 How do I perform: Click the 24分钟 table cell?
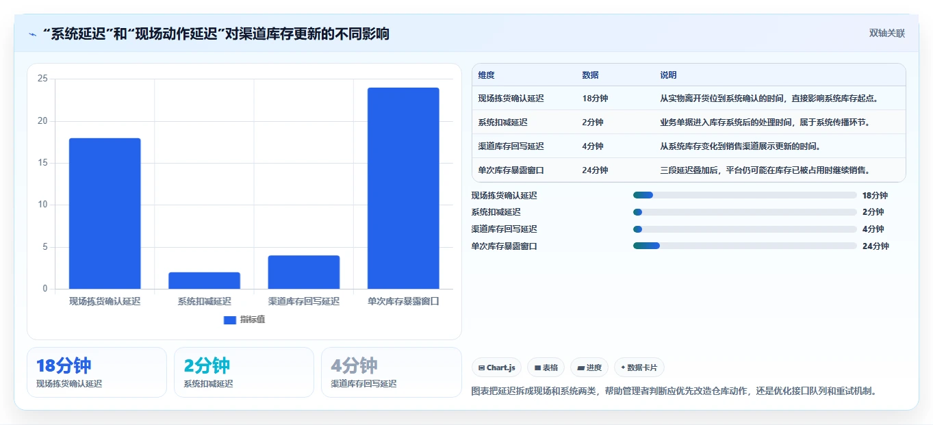[595, 170]
